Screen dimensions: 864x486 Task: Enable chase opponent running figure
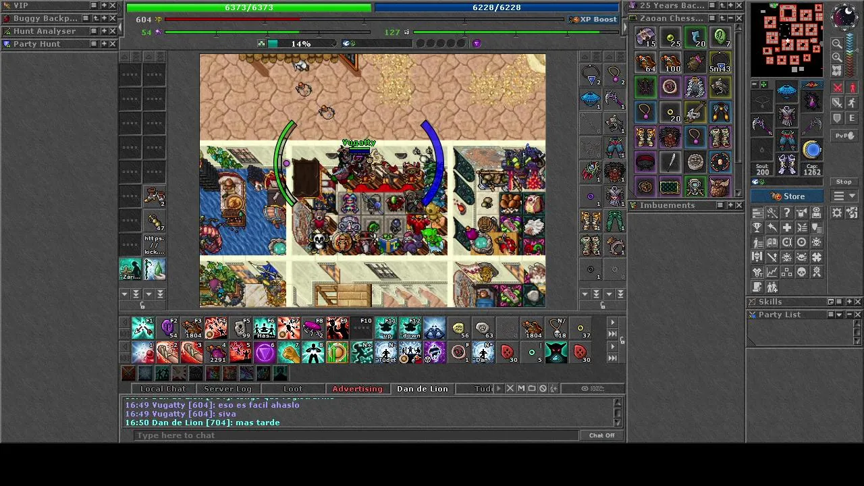click(x=852, y=103)
